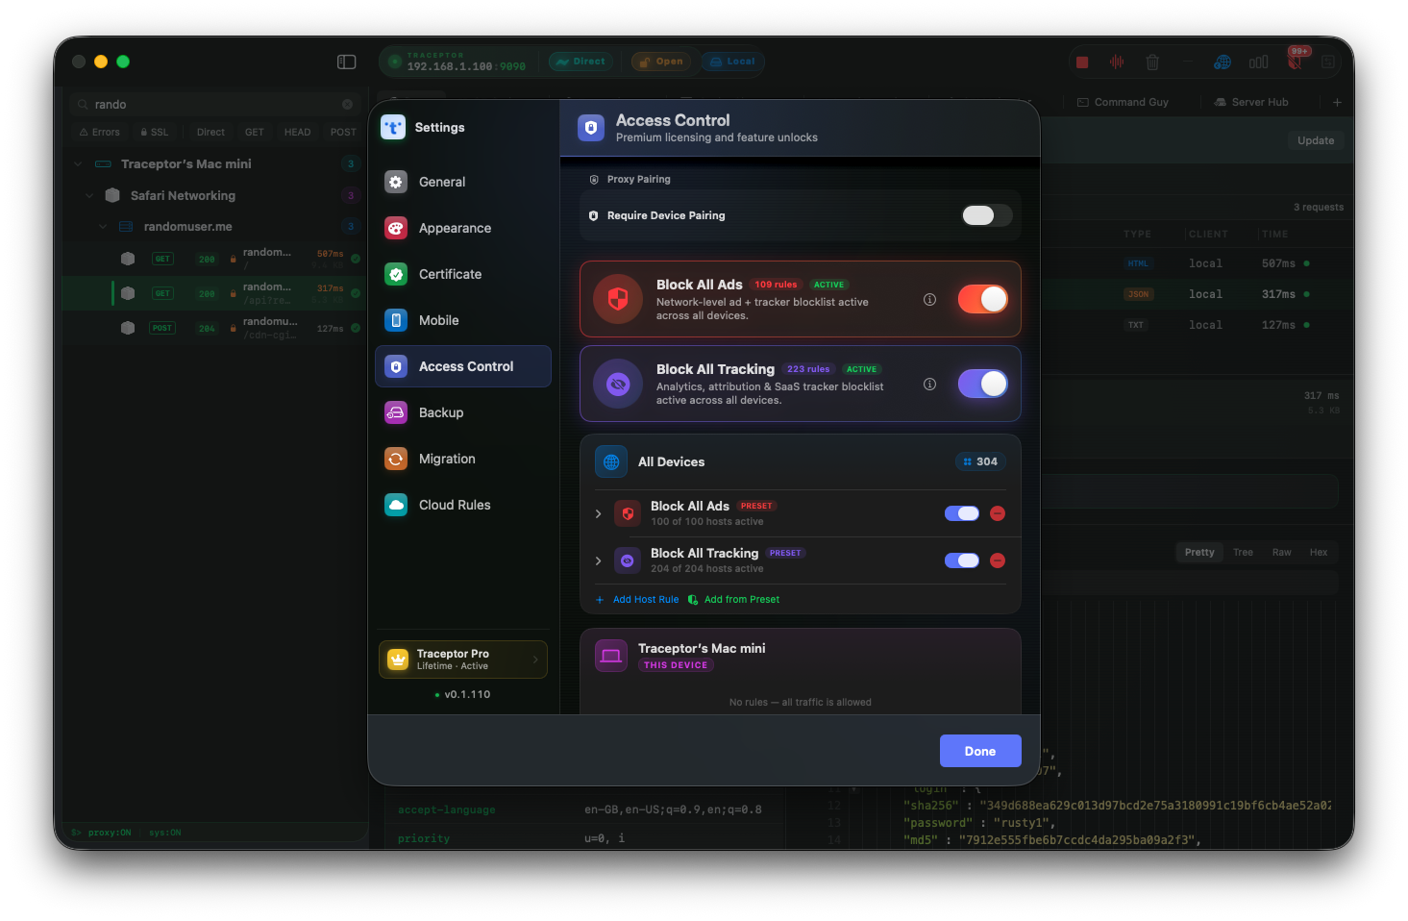Switch to Raw view tab

[1282, 552]
